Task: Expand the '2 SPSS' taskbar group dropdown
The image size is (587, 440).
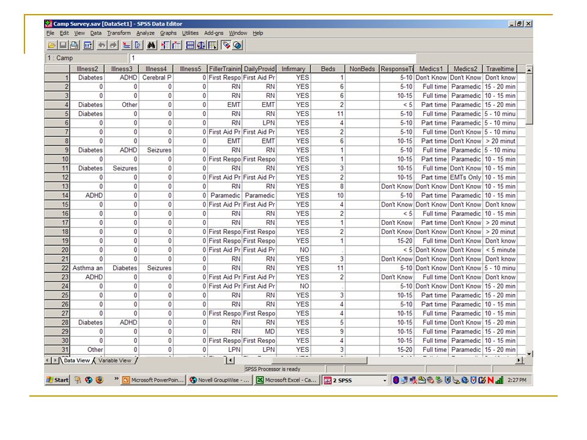Action: (x=385, y=381)
